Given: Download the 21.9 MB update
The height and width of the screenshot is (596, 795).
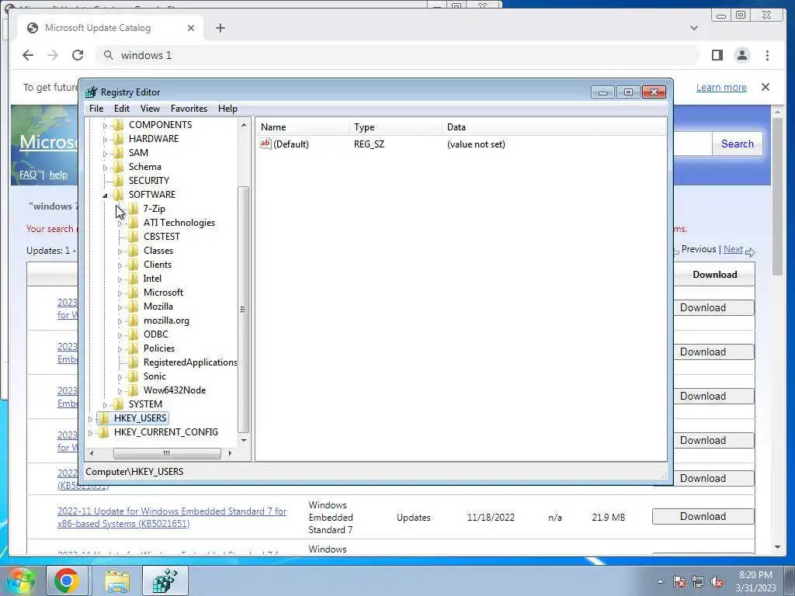Looking at the screenshot, I should point(703,516).
